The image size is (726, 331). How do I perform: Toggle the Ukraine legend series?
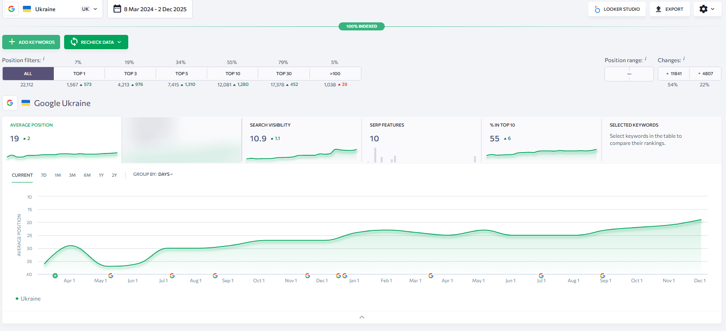[x=28, y=299]
